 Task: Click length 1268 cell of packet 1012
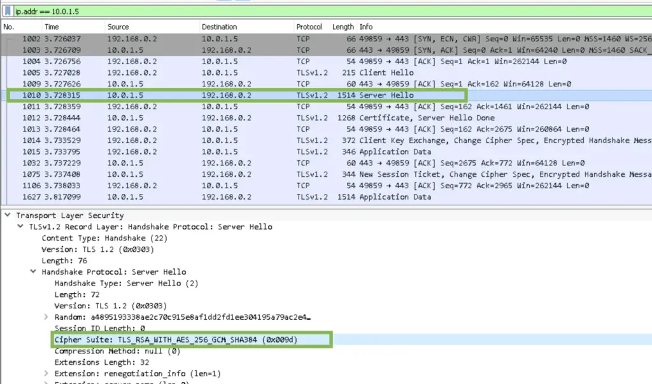point(346,118)
